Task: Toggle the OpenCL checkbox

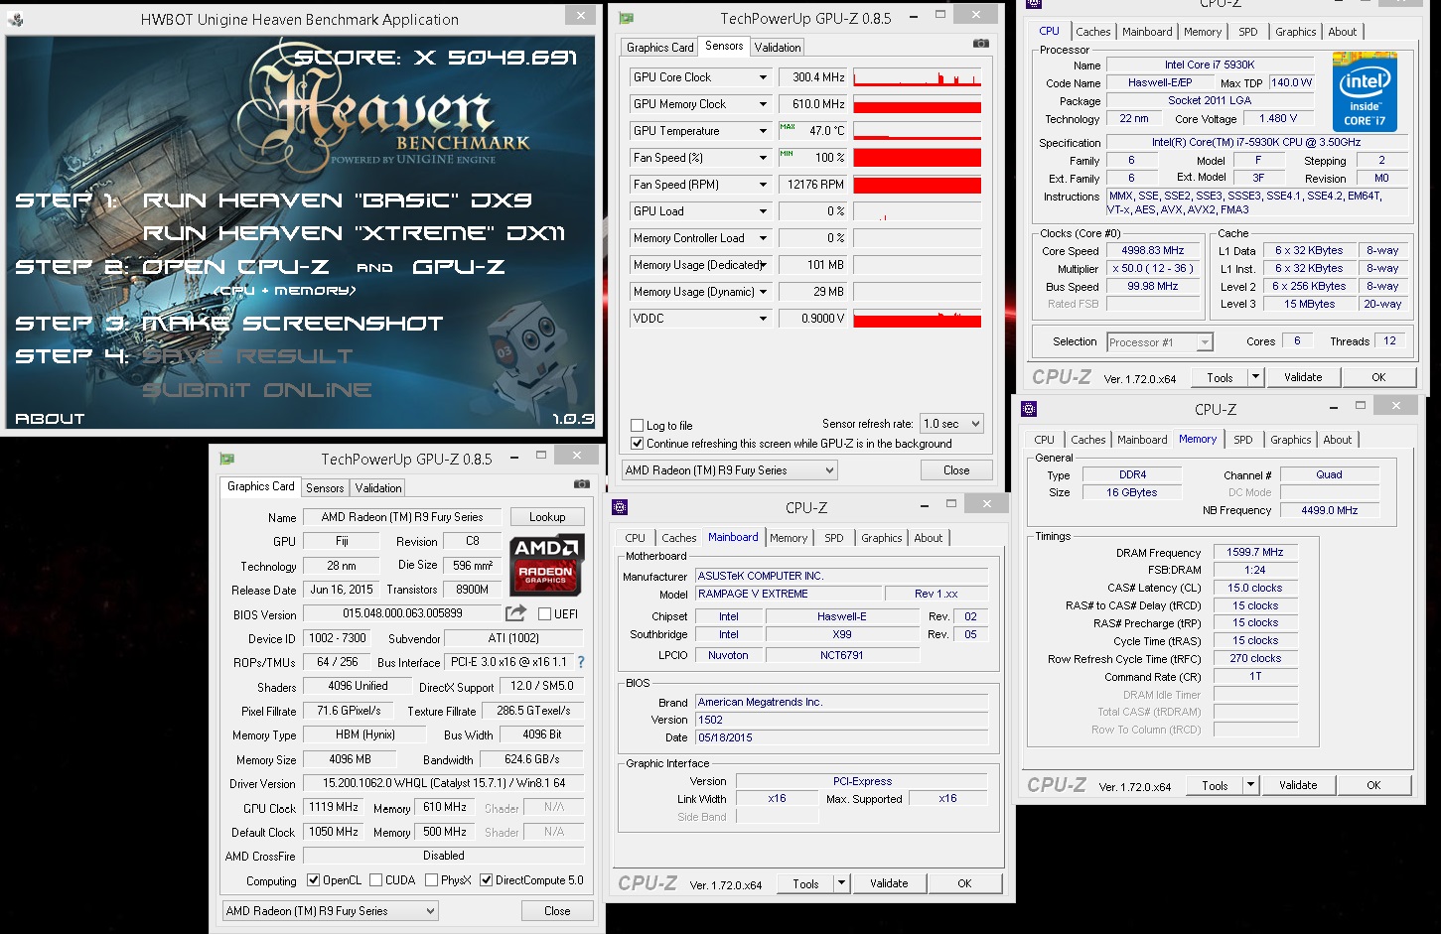Action: point(314,880)
